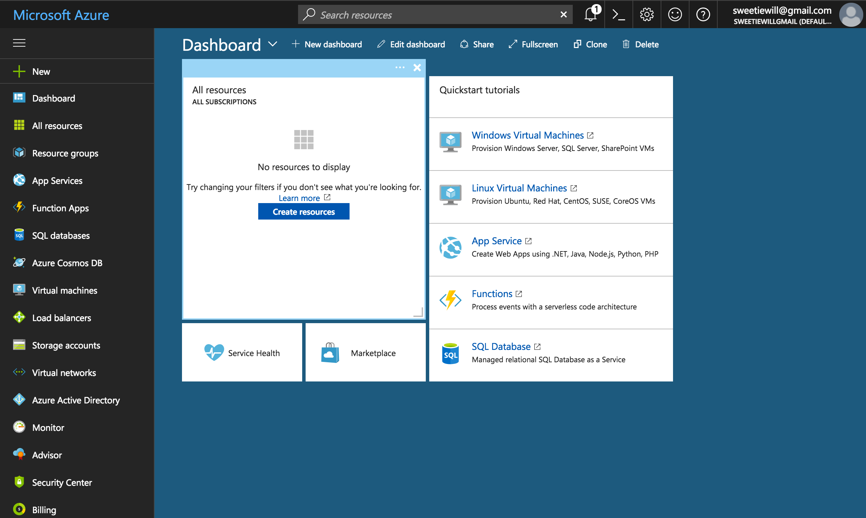Click Share in dashboard toolbar
The image size is (866, 518).
(x=477, y=44)
